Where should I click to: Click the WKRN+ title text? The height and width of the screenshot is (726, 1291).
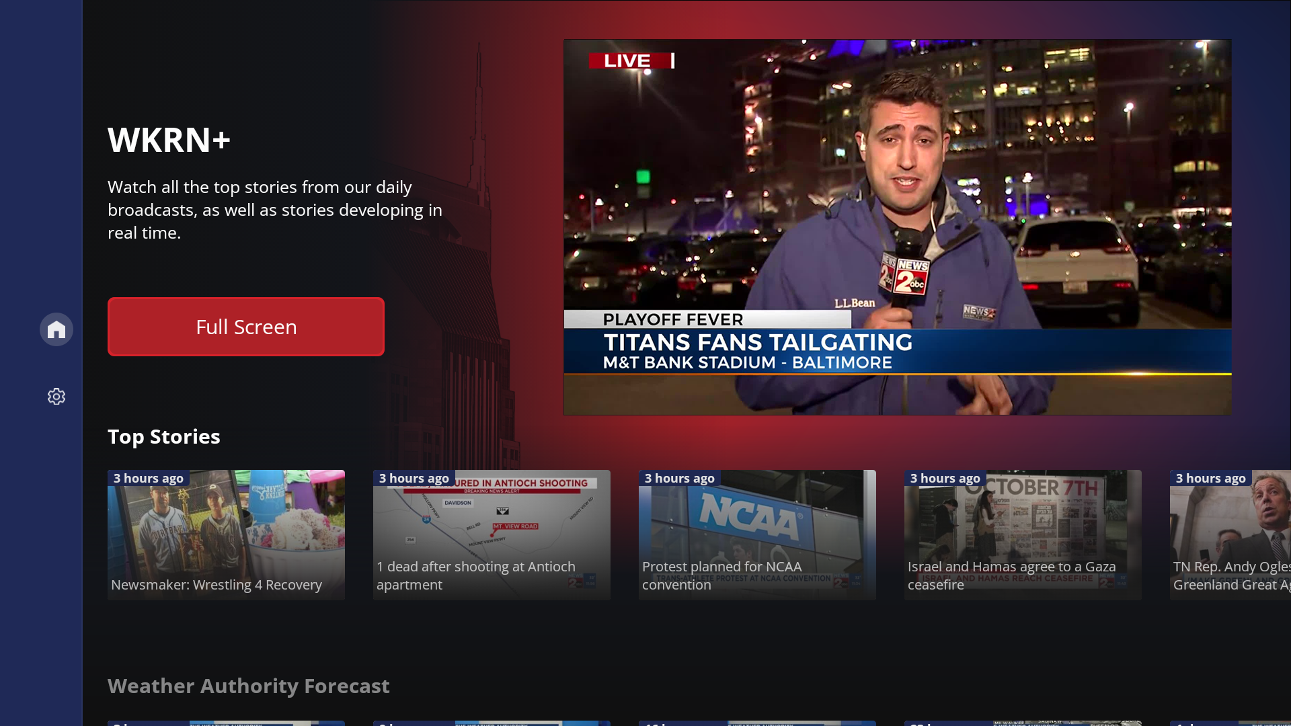pos(169,140)
